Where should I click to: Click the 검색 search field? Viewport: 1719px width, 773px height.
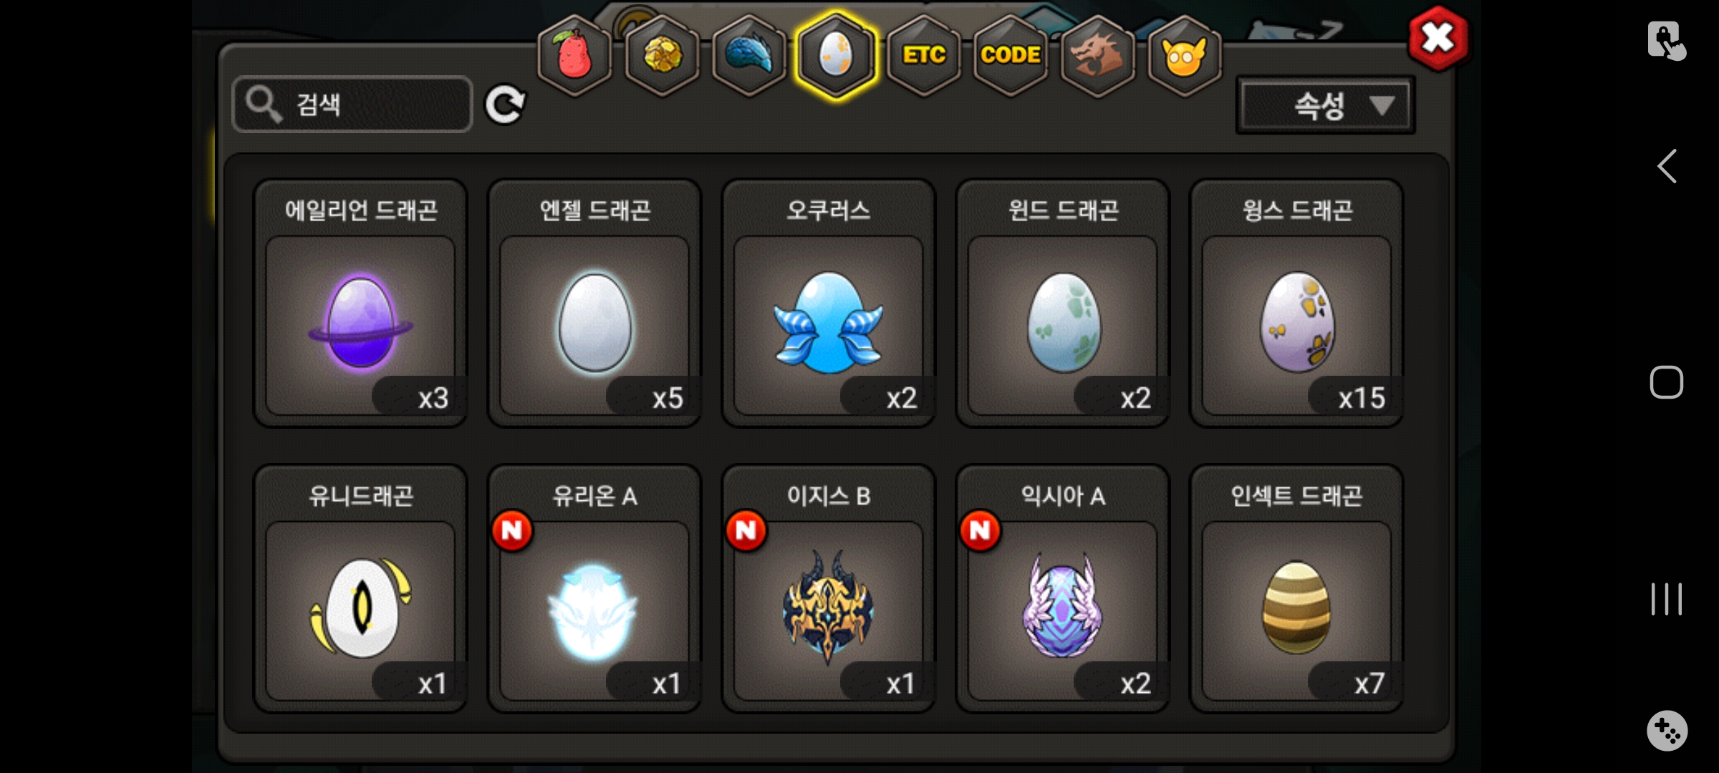352,104
